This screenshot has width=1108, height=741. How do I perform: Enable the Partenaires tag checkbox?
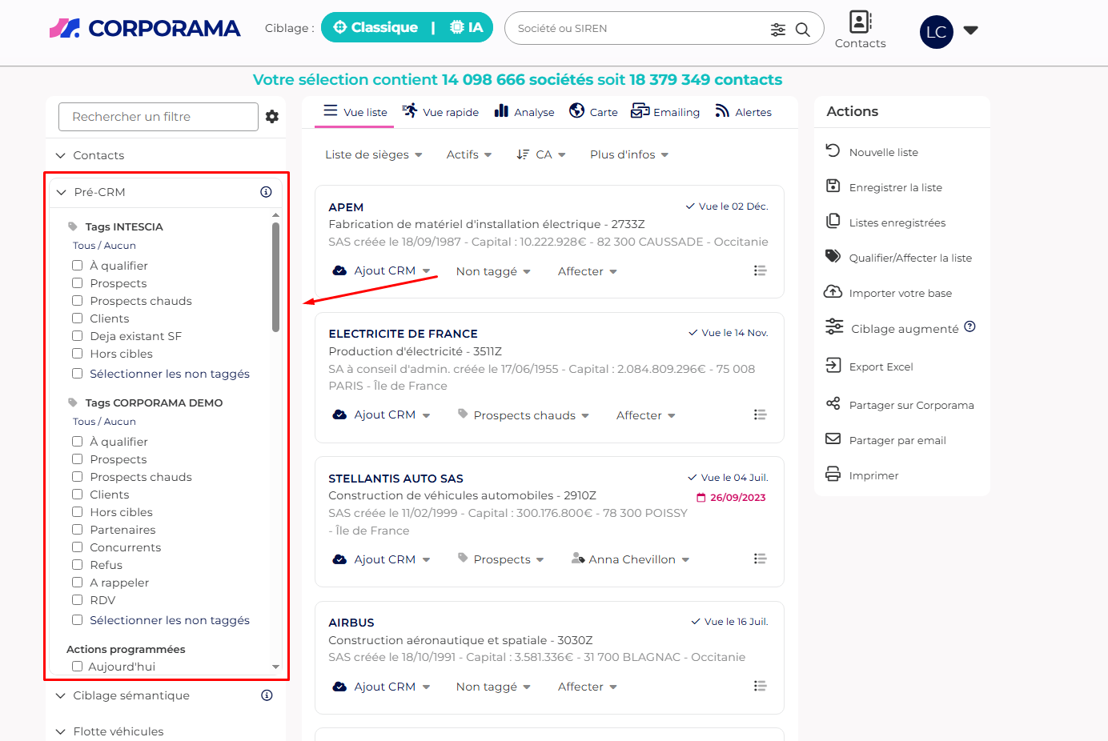pyautogui.click(x=78, y=530)
